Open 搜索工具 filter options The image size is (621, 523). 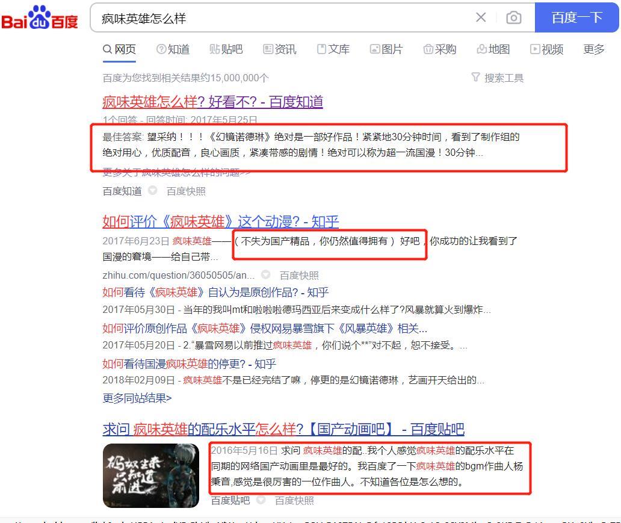[x=498, y=78]
